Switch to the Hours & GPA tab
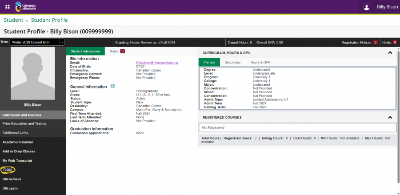This screenshot has height=195, width=400. [260, 63]
